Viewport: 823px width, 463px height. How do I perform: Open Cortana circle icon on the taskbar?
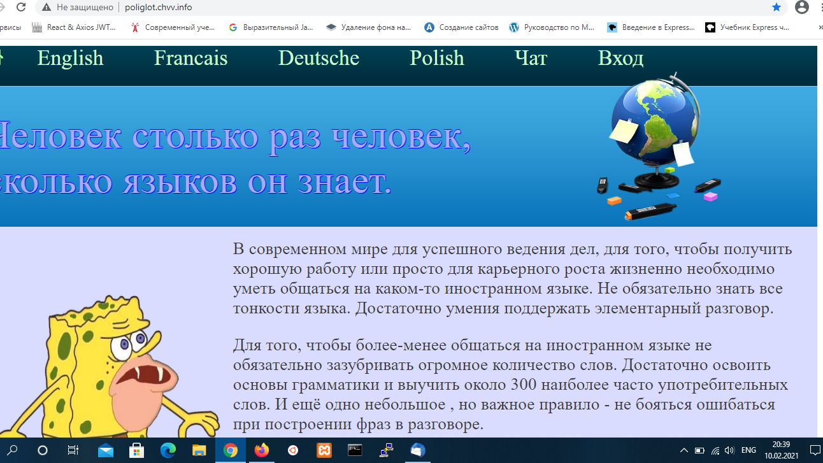coord(43,450)
